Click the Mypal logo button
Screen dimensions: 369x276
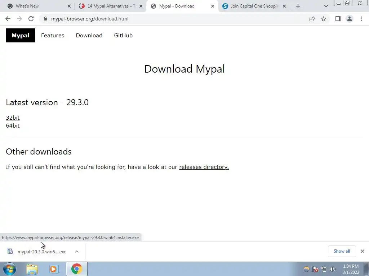click(21, 36)
